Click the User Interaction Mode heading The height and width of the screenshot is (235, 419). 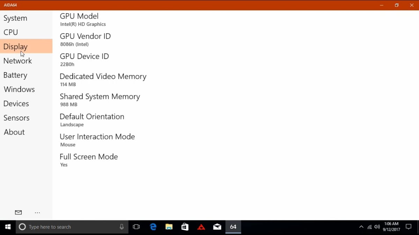(x=97, y=137)
